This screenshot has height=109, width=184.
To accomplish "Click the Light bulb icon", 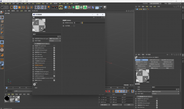I will (105, 7).
